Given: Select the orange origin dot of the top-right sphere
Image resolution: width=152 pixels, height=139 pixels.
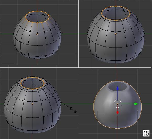Looking at the screenshot, I should pos(116,34).
